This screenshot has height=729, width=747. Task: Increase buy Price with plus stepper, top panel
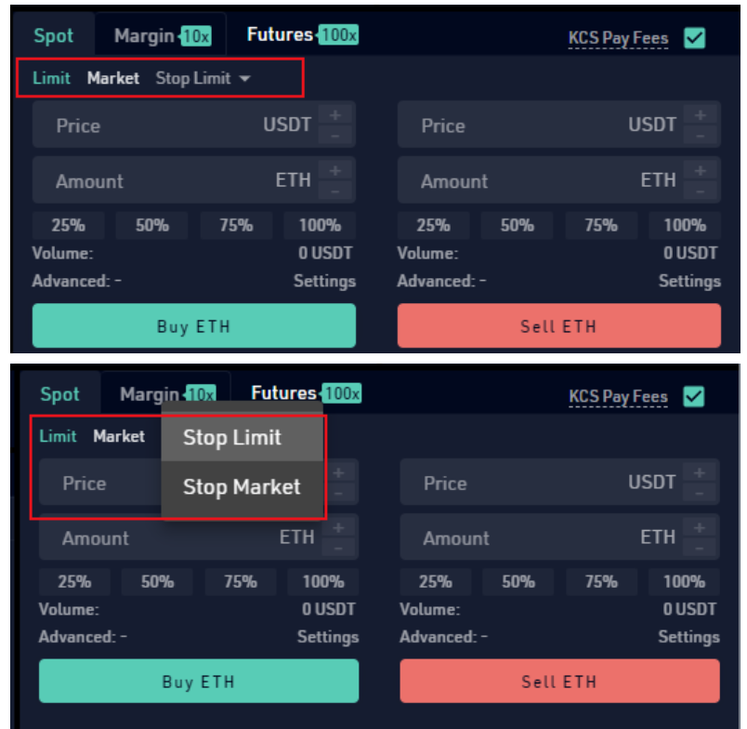tap(335, 115)
